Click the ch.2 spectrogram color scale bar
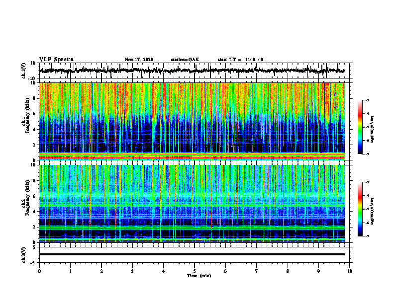 (360, 209)
